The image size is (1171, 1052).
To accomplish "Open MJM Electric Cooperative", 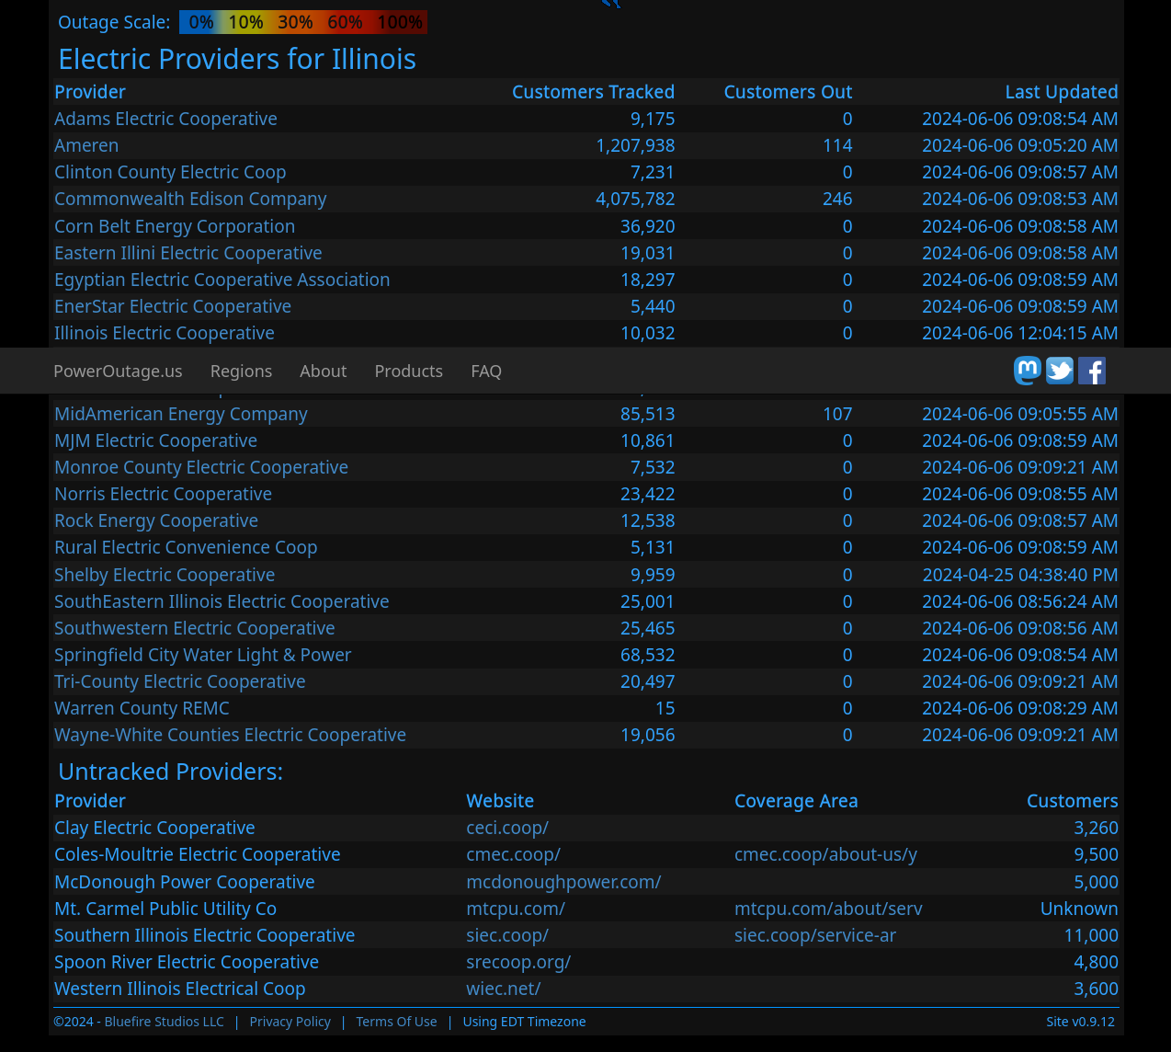I will click(156, 440).
